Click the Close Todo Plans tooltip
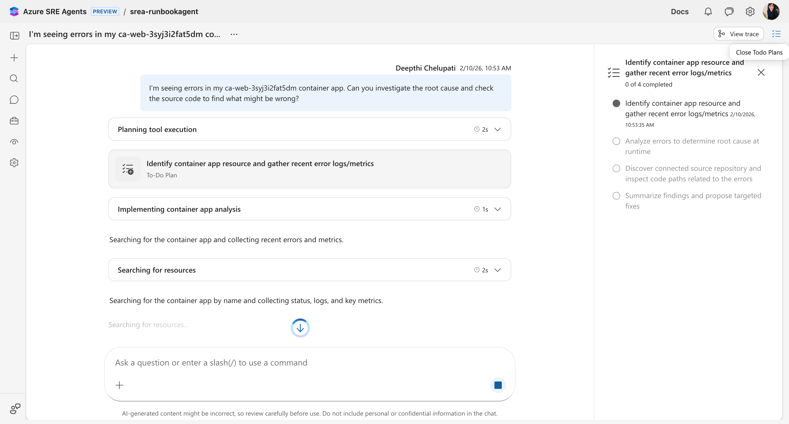This screenshot has width=789, height=424. 759,52
